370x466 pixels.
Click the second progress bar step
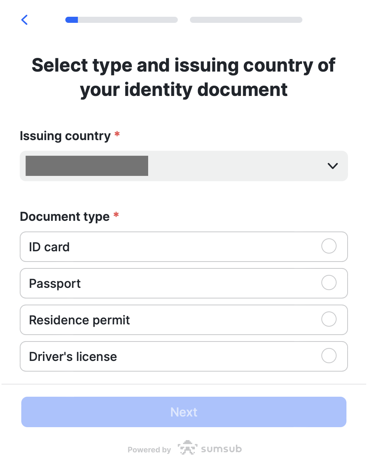tap(246, 20)
